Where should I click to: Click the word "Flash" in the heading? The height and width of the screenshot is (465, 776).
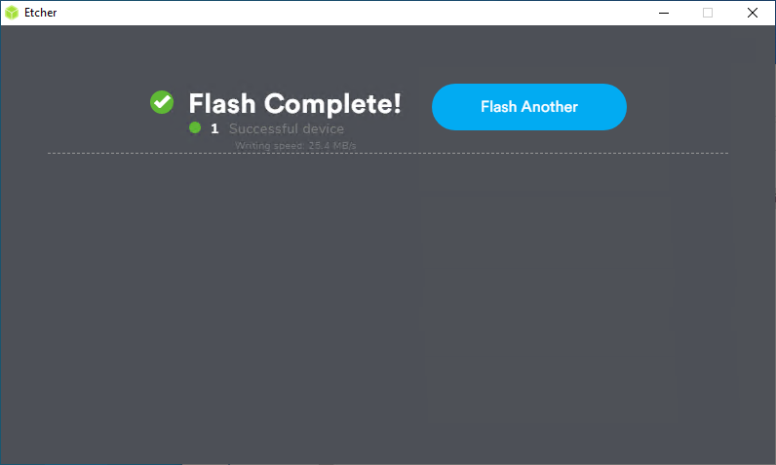point(222,104)
